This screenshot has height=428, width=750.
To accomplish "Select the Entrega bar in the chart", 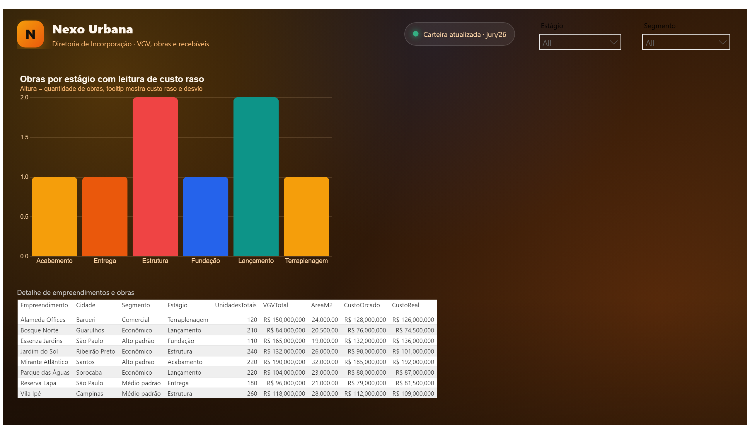I will [105, 216].
